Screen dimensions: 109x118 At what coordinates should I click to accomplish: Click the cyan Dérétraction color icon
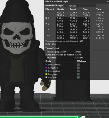tap(46, 71)
